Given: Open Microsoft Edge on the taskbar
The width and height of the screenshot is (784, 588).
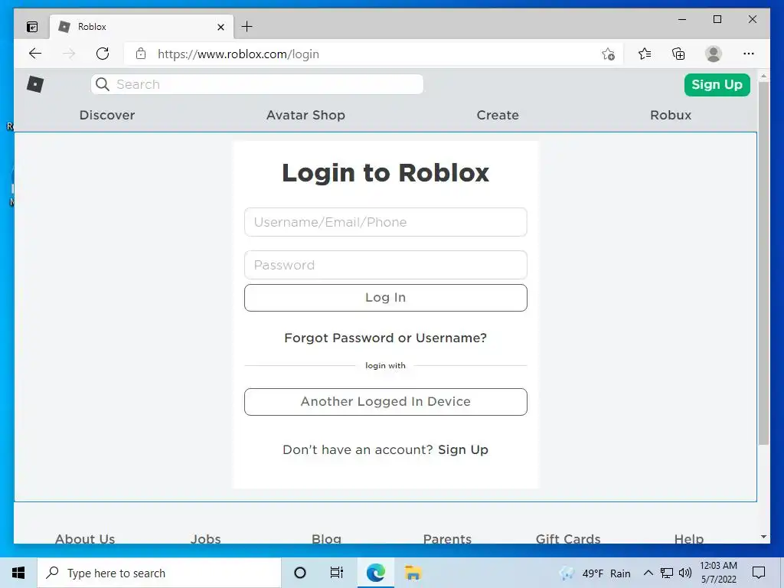Looking at the screenshot, I should [x=375, y=573].
